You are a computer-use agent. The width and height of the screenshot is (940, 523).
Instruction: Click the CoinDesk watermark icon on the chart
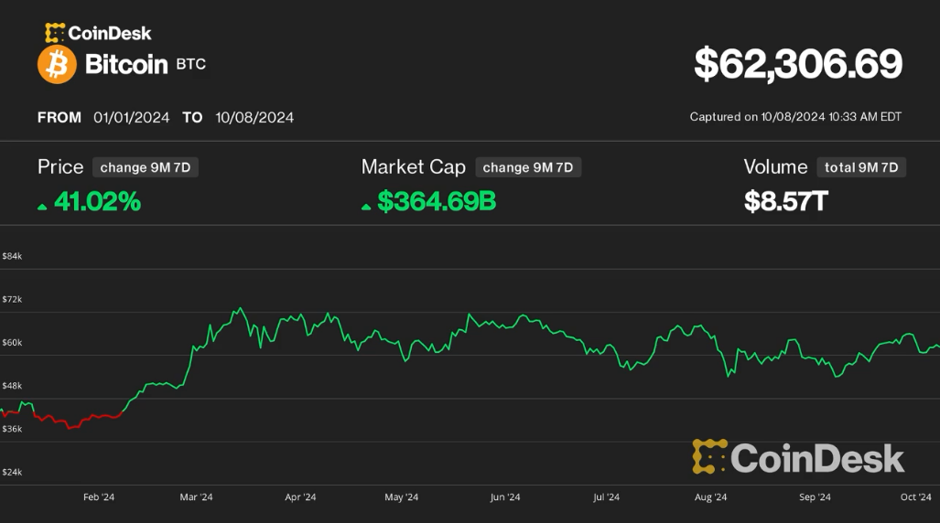point(709,457)
